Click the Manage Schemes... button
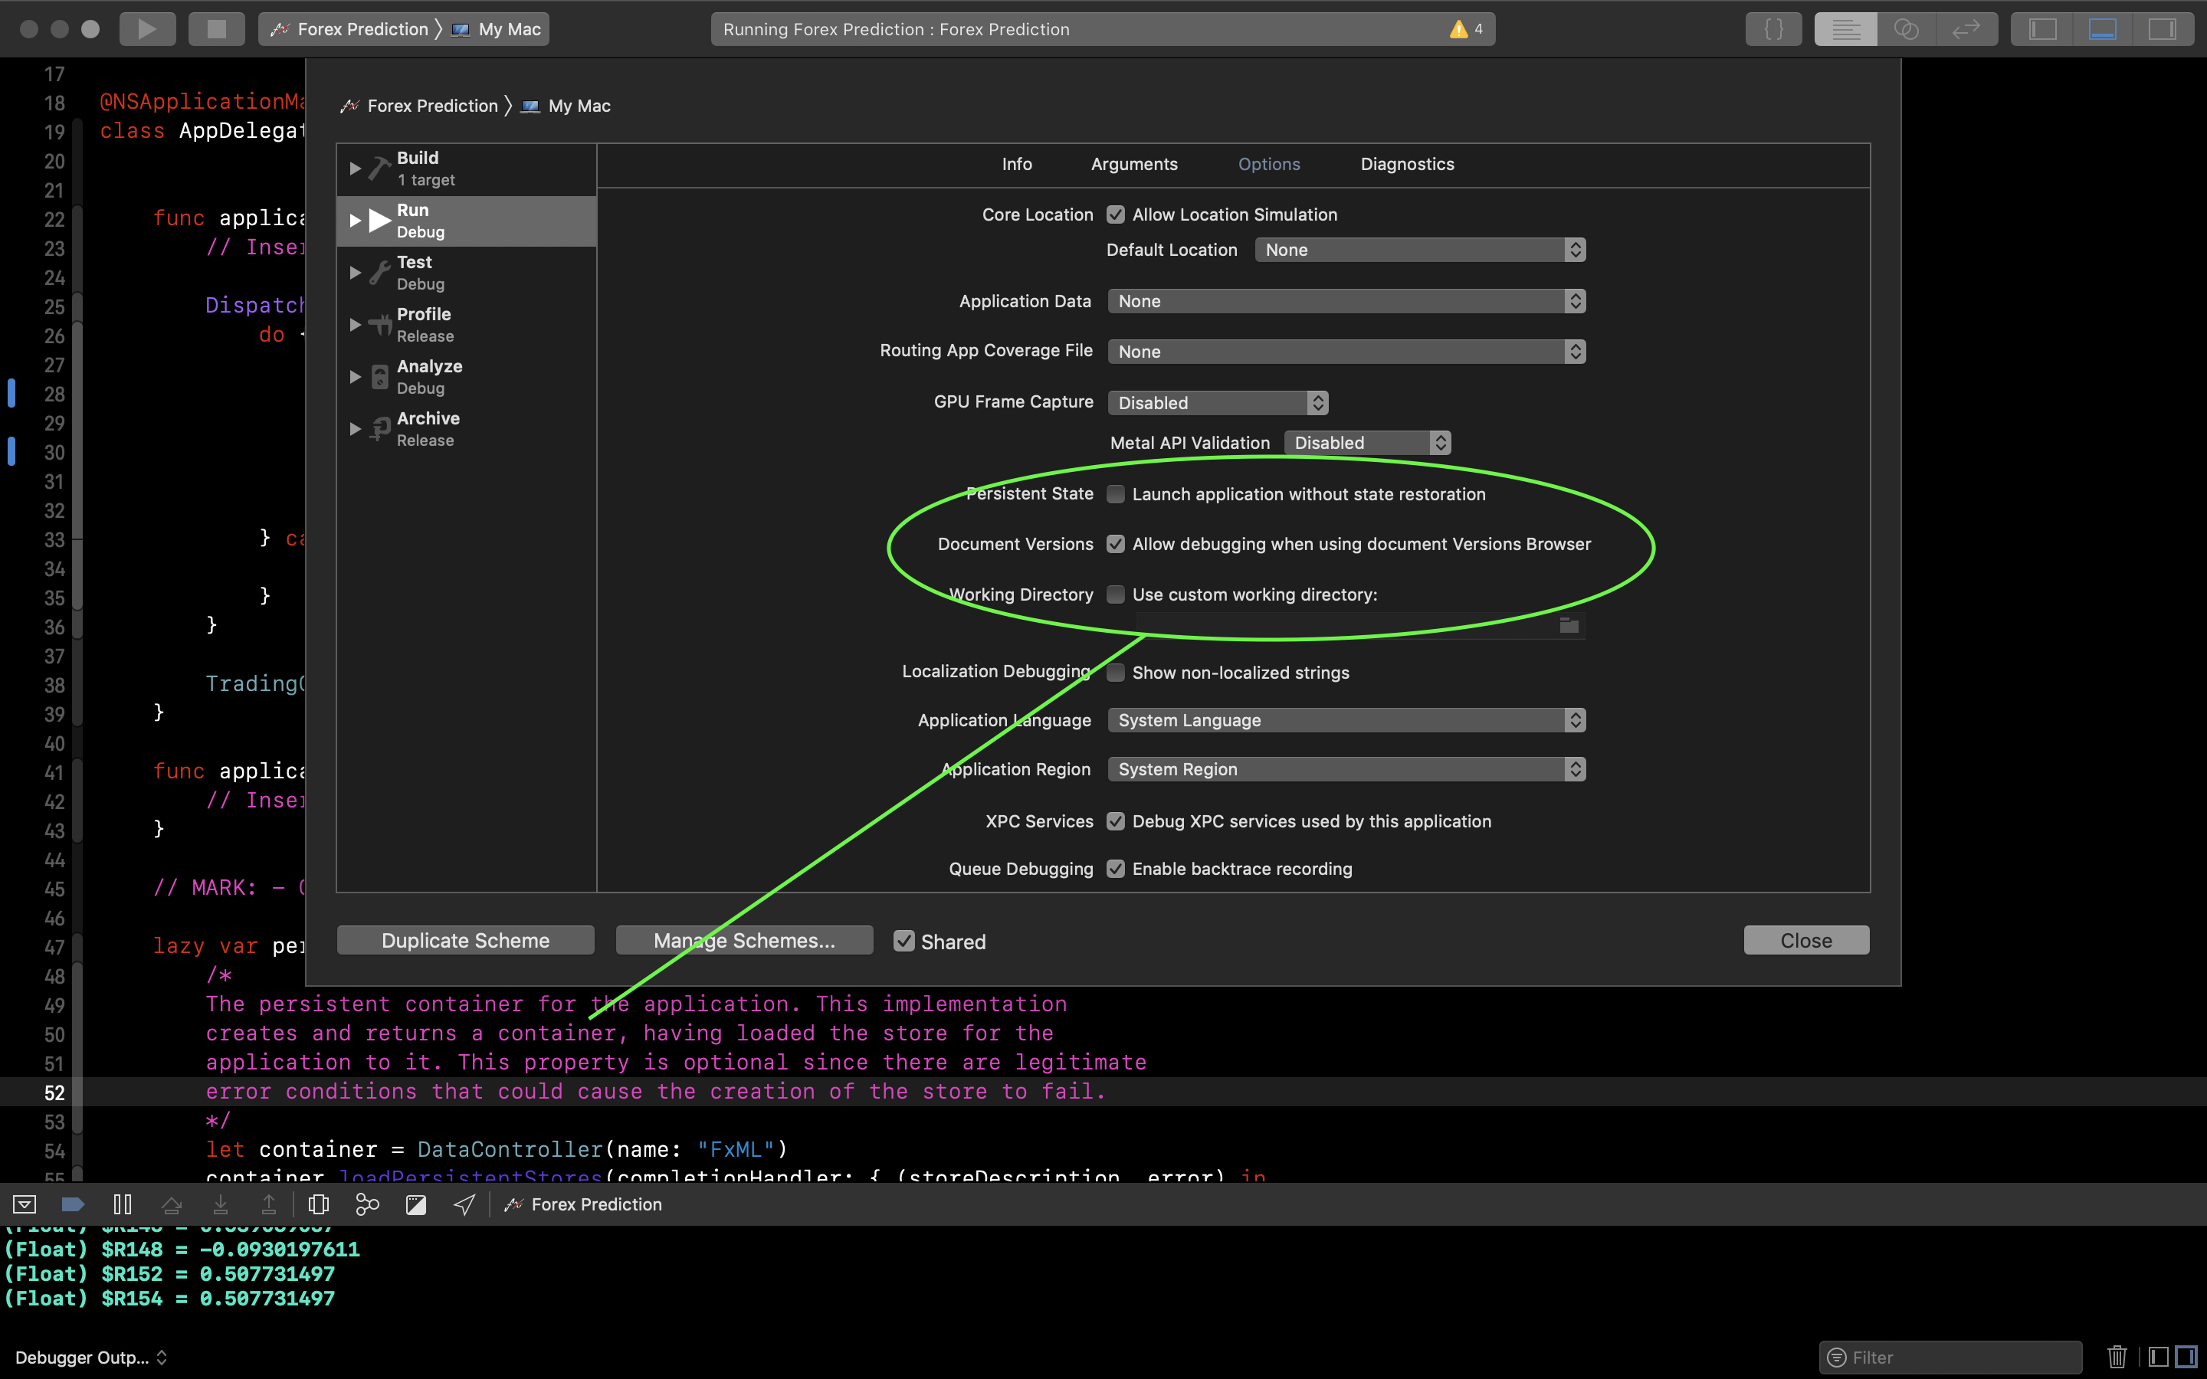Viewport: 2207px width, 1379px height. 744,940
